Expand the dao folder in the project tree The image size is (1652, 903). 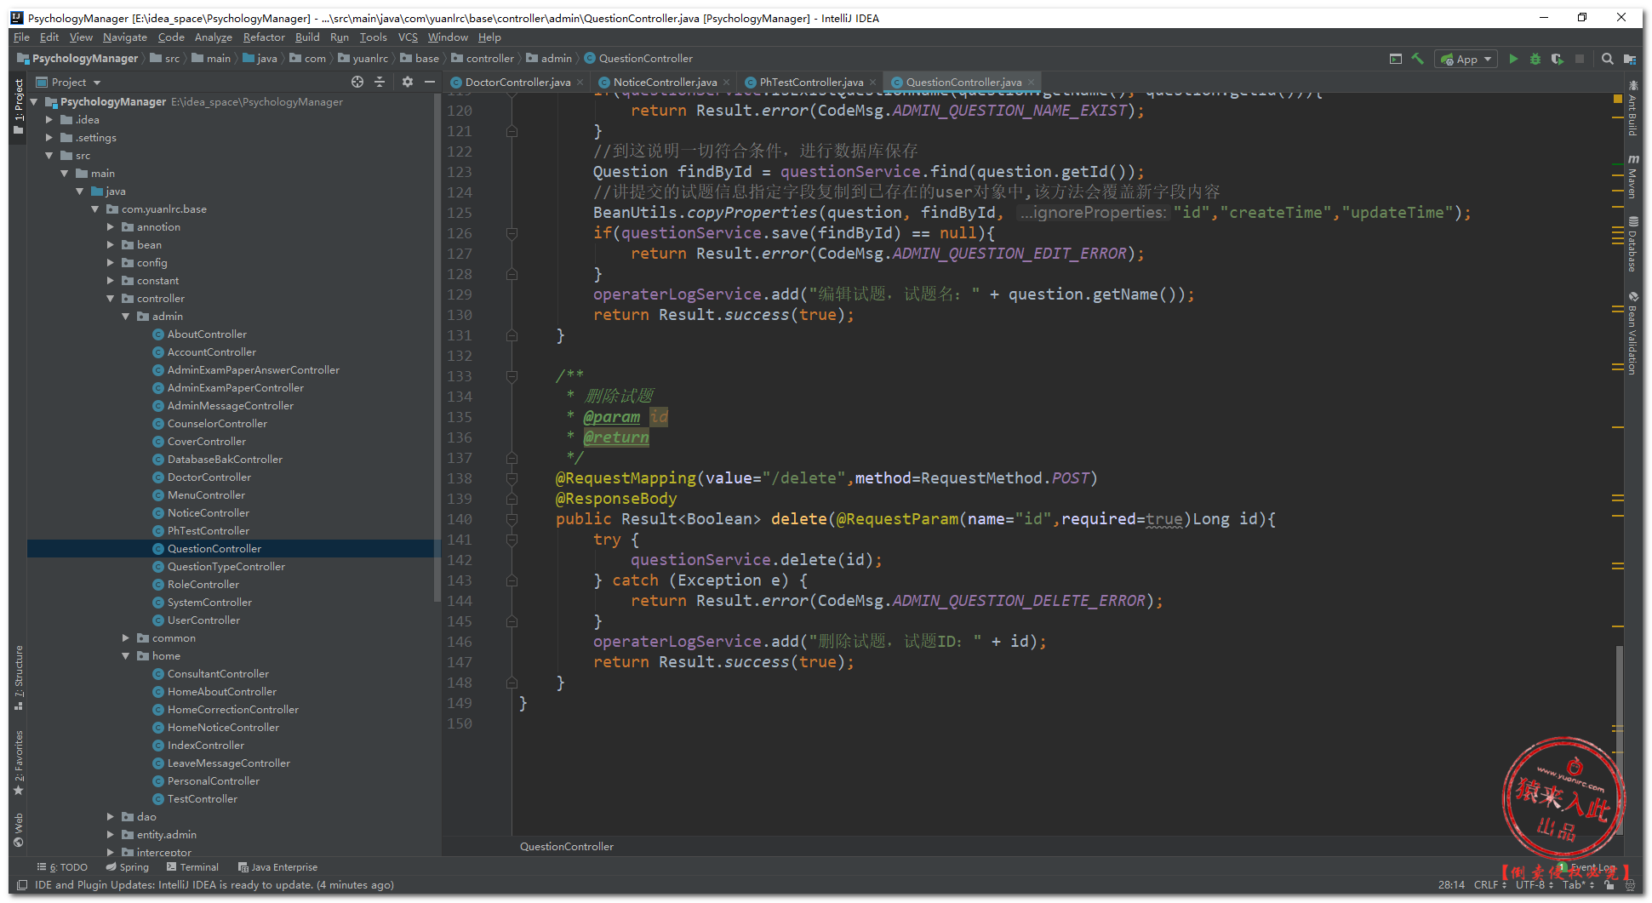pos(111,817)
